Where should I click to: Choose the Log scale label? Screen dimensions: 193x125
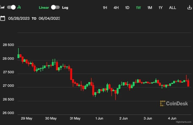pyautogui.click(x=65, y=8)
